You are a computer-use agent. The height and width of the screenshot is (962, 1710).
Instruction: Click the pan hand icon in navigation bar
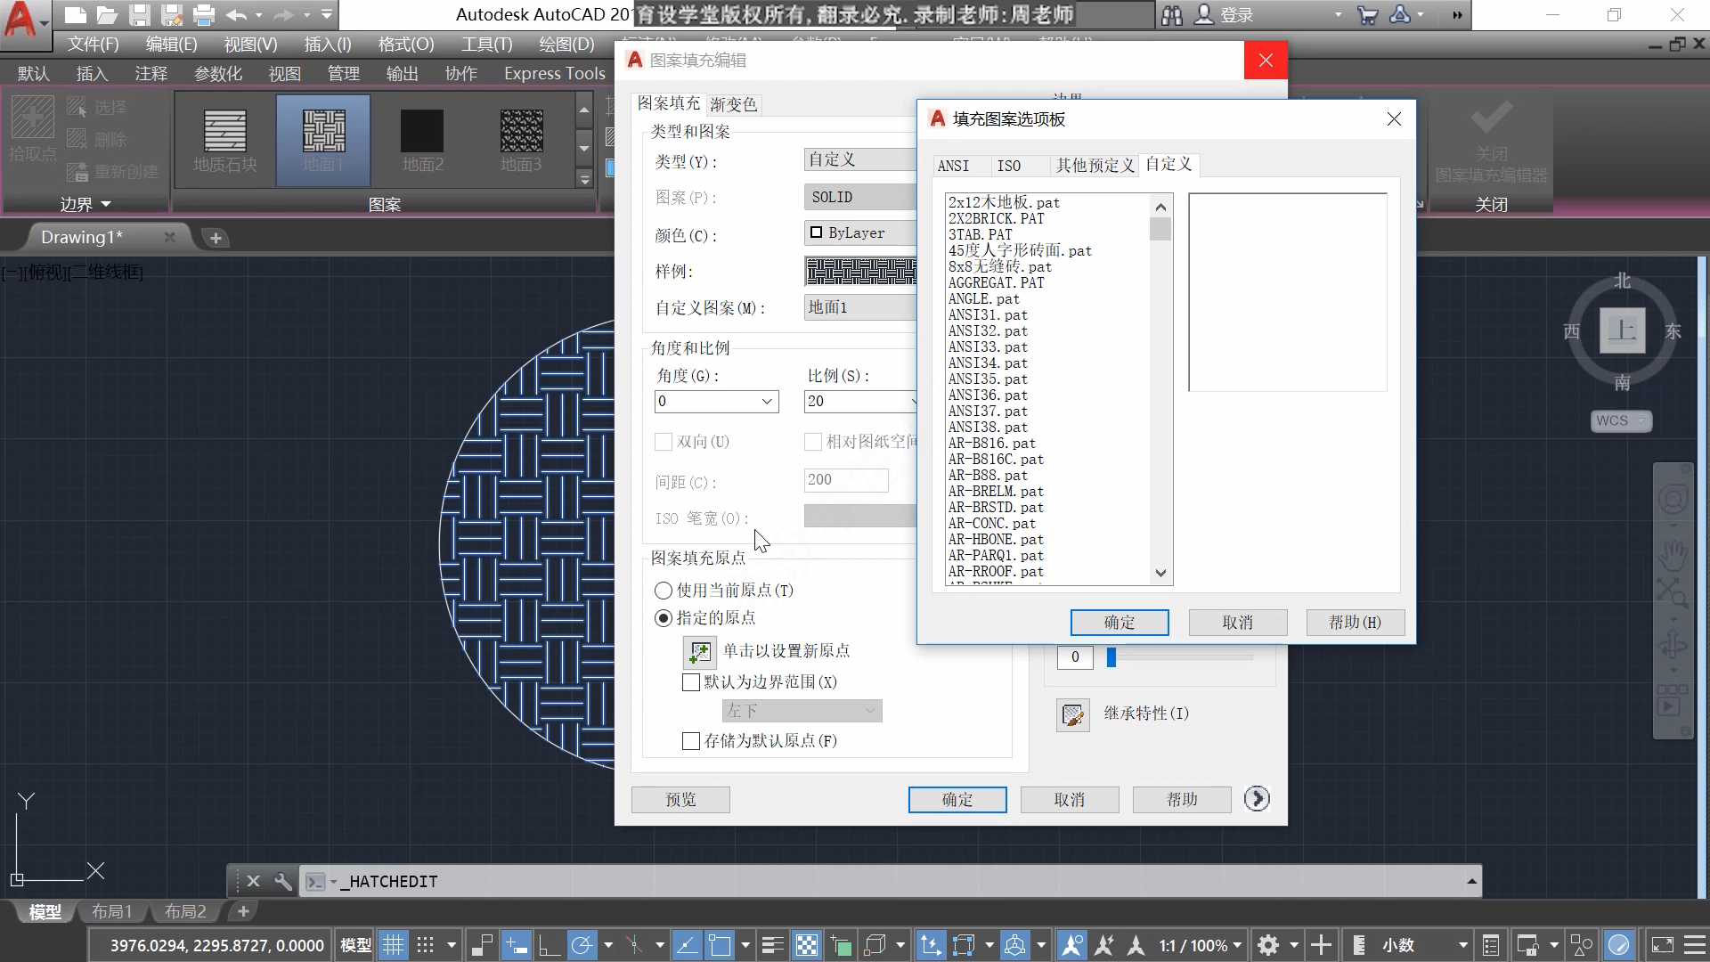1672,555
